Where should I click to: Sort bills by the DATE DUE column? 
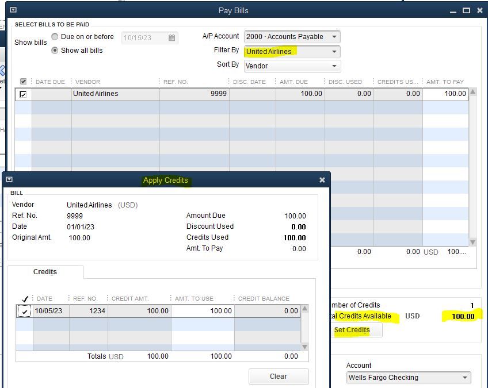pos(50,82)
